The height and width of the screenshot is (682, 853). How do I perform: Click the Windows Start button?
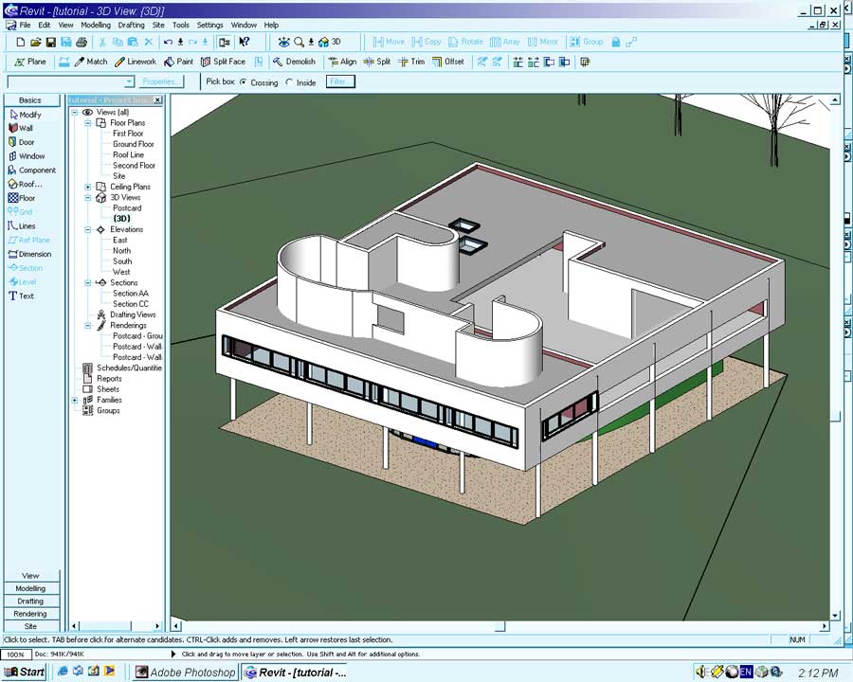25,673
